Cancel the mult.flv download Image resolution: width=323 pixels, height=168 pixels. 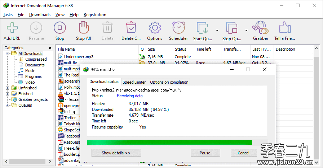click(243, 153)
